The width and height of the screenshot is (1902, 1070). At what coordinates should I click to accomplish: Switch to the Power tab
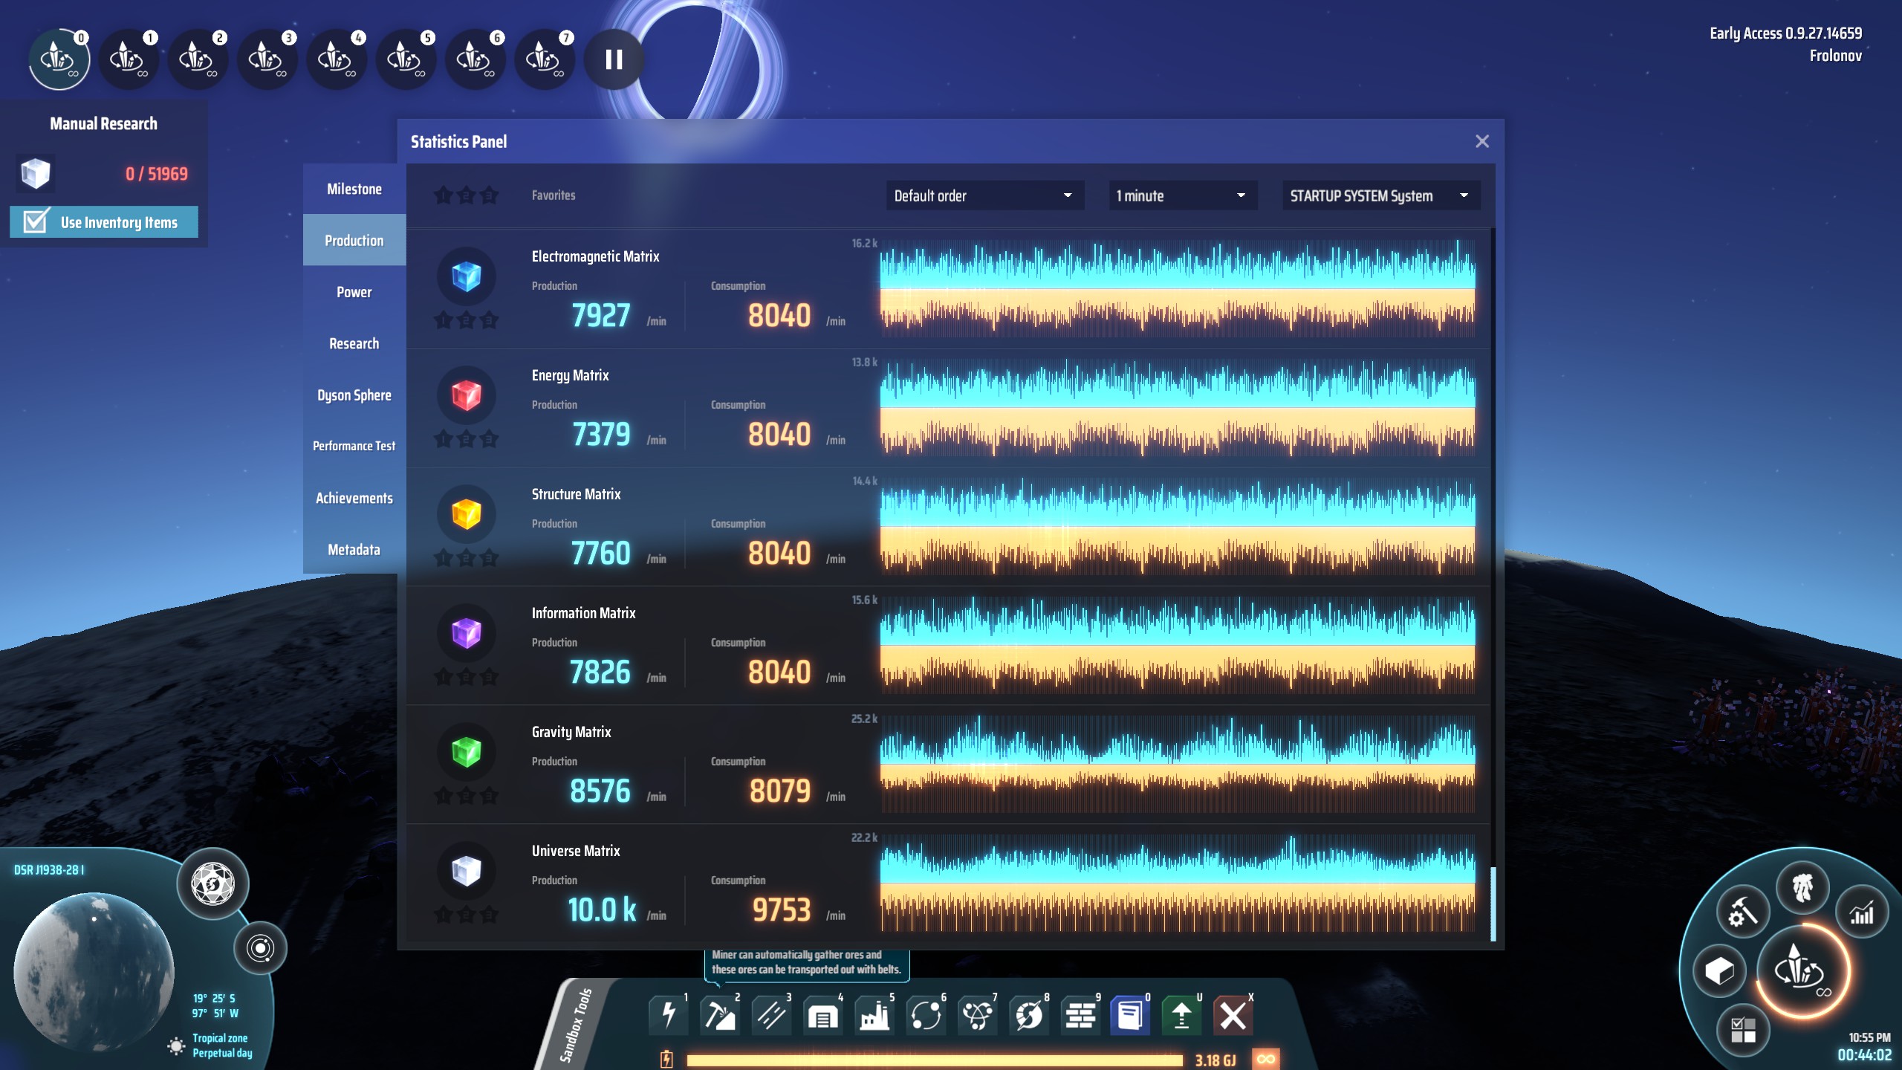pyautogui.click(x=354, y=292)
